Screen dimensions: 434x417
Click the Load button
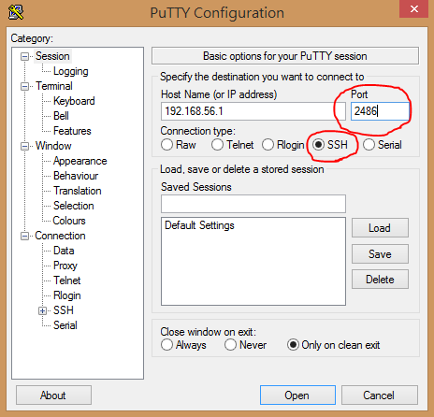(380, 228)
